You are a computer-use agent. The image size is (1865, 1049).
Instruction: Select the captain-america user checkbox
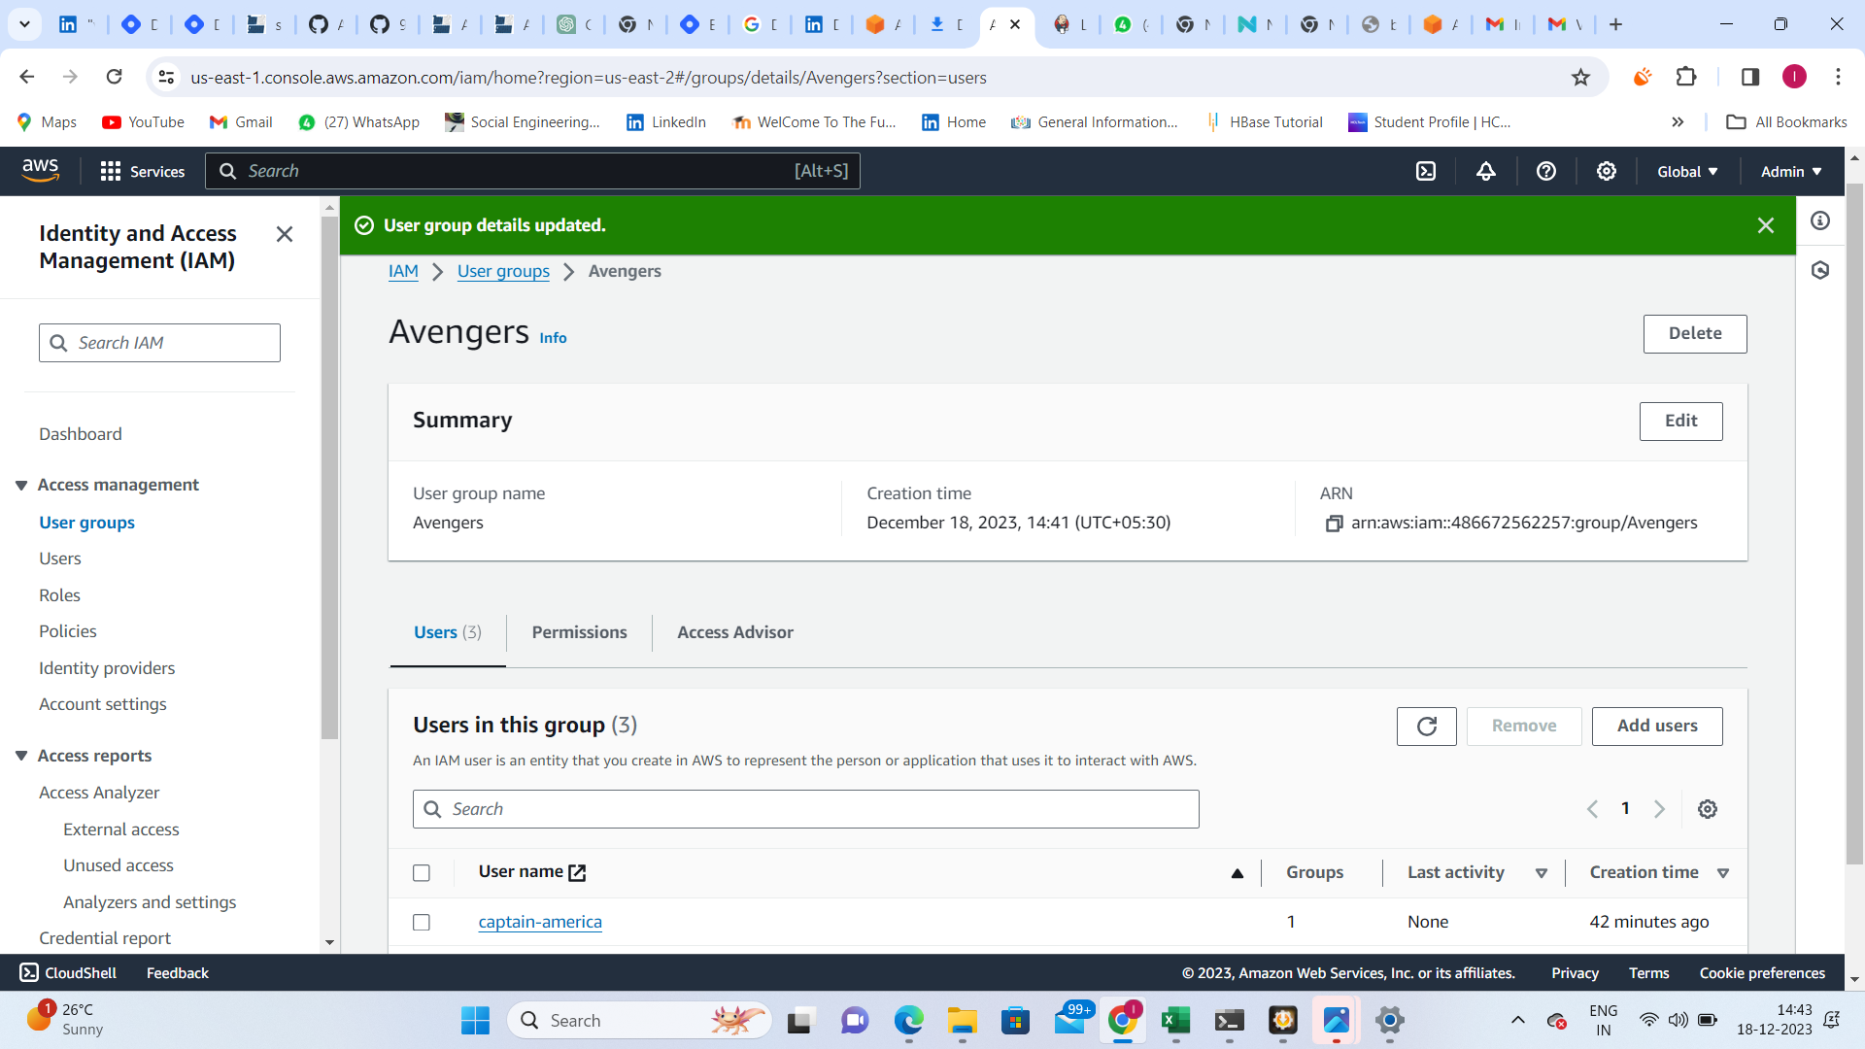click(422, 923)
